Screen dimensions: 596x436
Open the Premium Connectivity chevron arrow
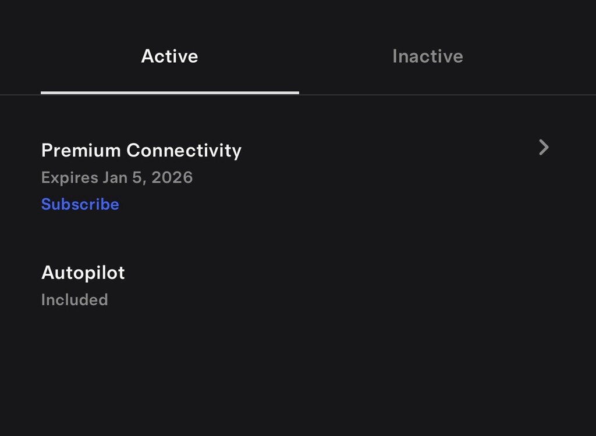[544, 148]
